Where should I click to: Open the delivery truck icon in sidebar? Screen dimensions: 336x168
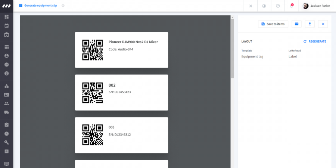tap(6, 112)
